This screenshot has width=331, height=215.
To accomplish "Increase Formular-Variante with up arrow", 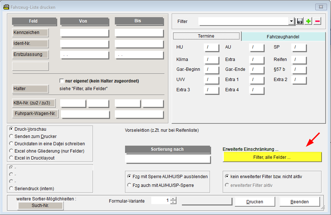I will [173, 199].
